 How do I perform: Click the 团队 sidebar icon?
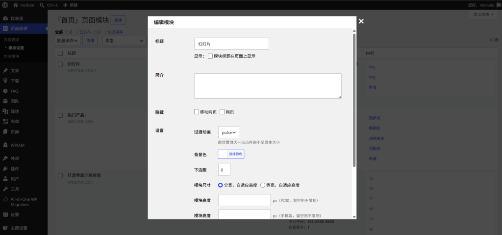coord(5,102)
